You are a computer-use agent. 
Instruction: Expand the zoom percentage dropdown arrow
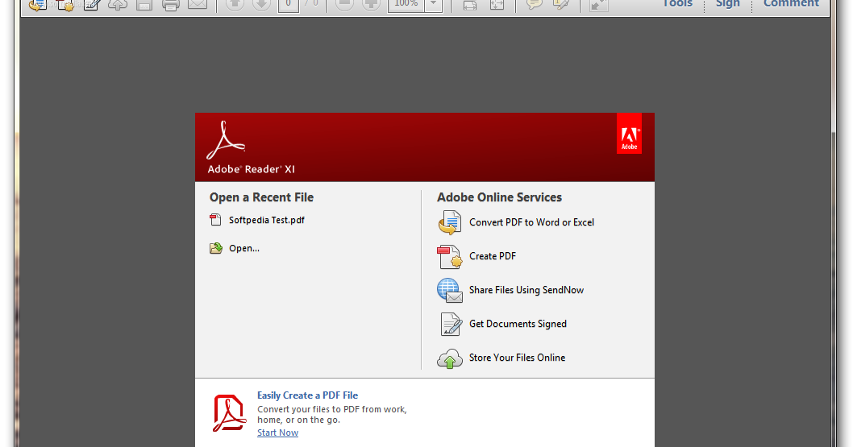click(434, 5)
